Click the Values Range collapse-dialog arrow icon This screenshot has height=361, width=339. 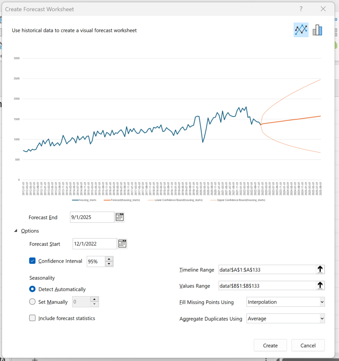(320, 286)
